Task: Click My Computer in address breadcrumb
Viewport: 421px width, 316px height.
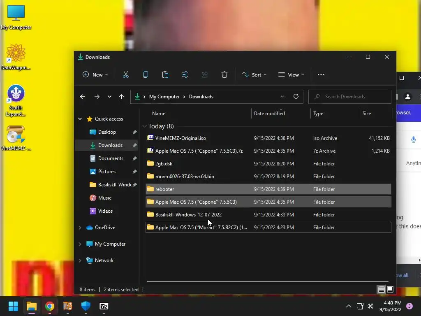Action: tap(164, 96)
